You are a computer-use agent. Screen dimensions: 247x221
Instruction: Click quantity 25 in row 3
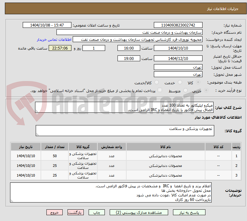55,175
